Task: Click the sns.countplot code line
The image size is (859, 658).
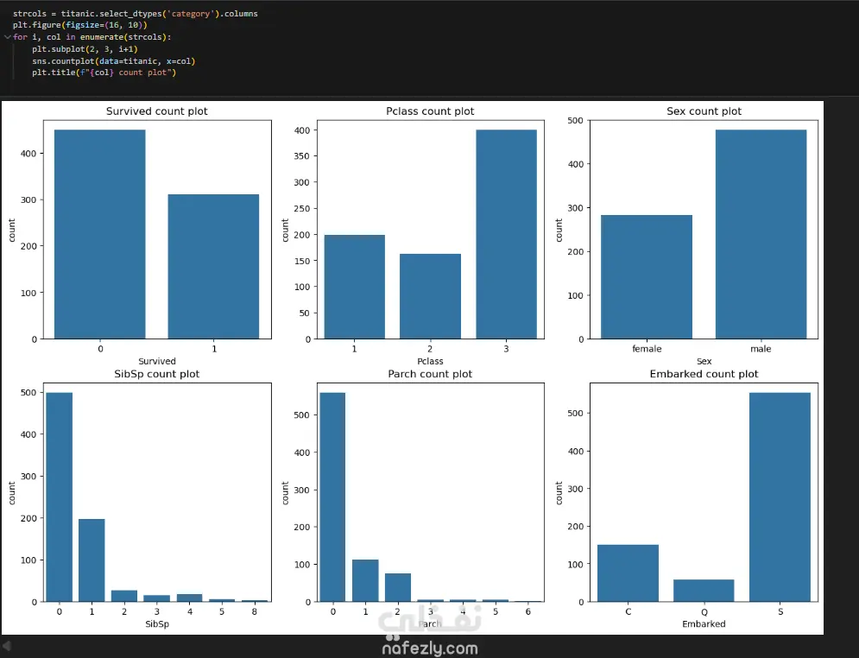Action: 113,60
